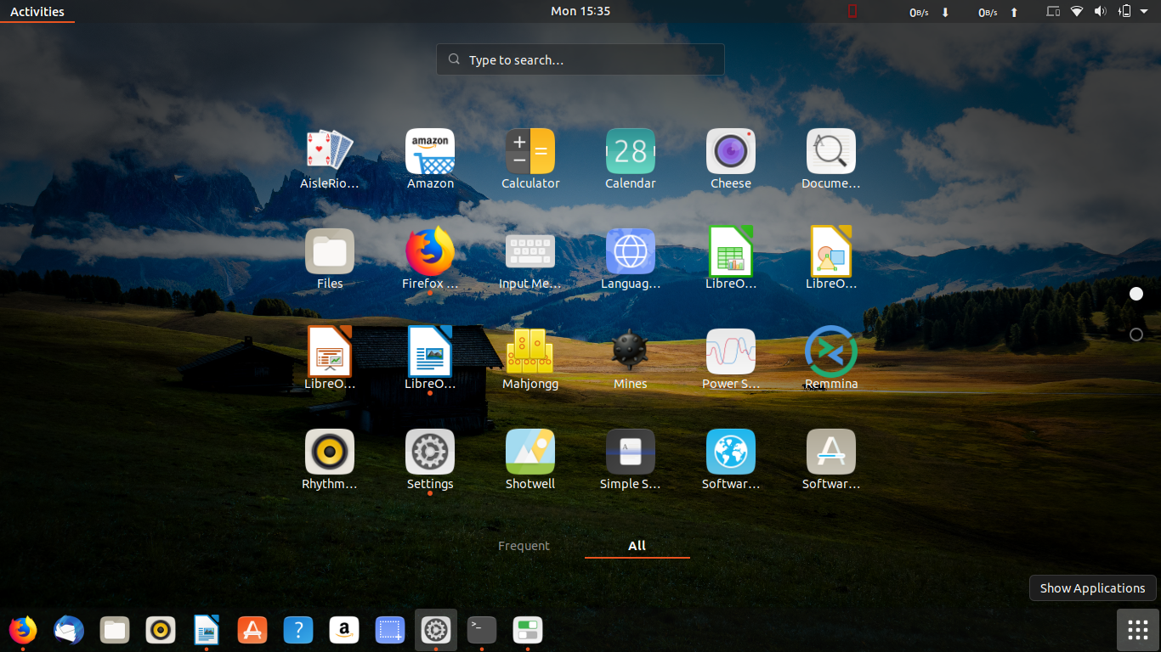This screenshot has width=1161, height=652.
Task: Click the Activities button in the top bar
Action: pos(37,11)
